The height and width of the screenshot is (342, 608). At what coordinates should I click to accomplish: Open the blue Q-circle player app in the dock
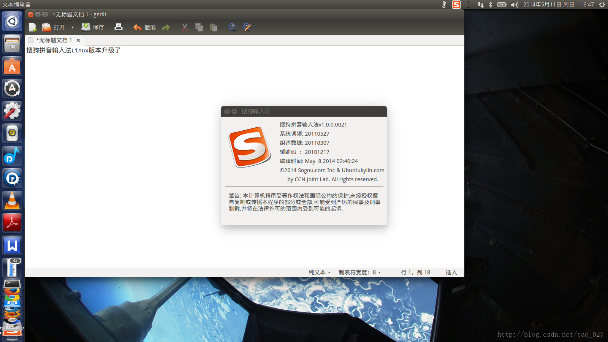(12, 178)
